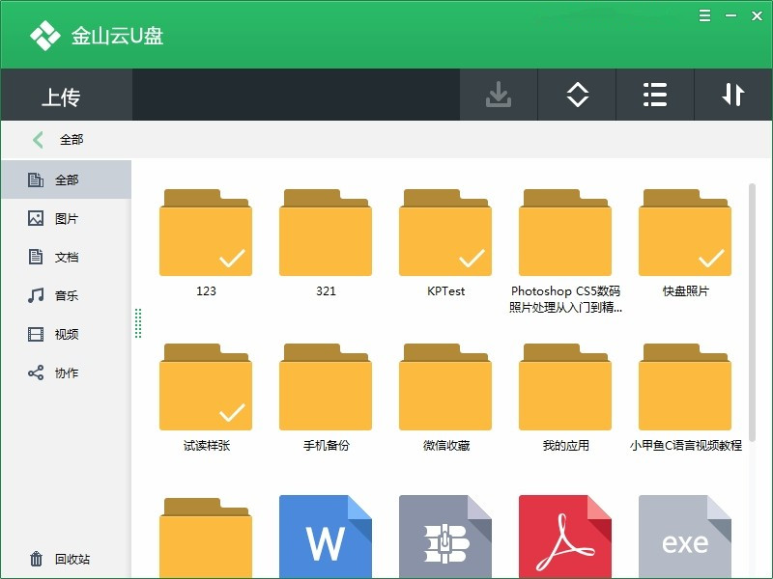773x579 pixels.
Task: Select the zip archive file icon
Action: coord(445,537)
